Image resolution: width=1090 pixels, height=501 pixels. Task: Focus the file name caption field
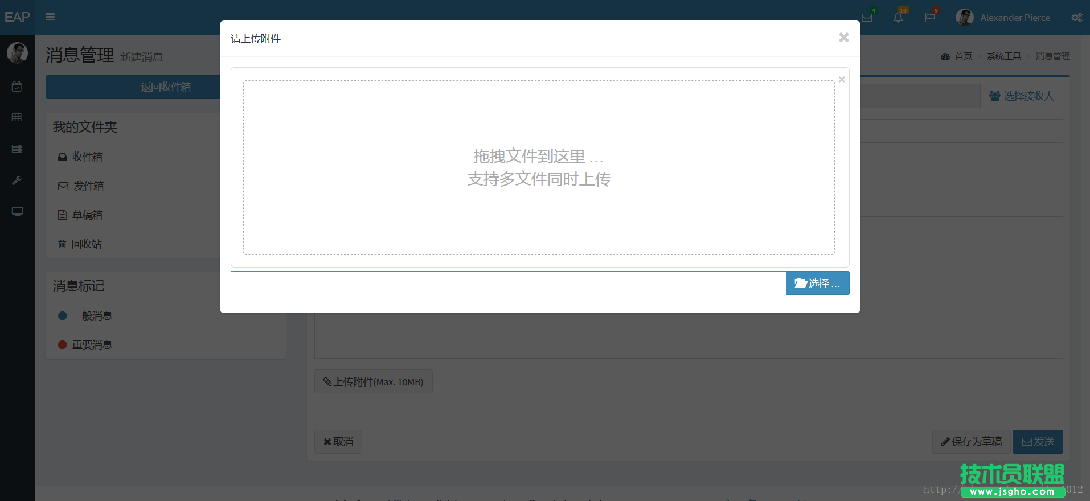click(x=508, y=283)
